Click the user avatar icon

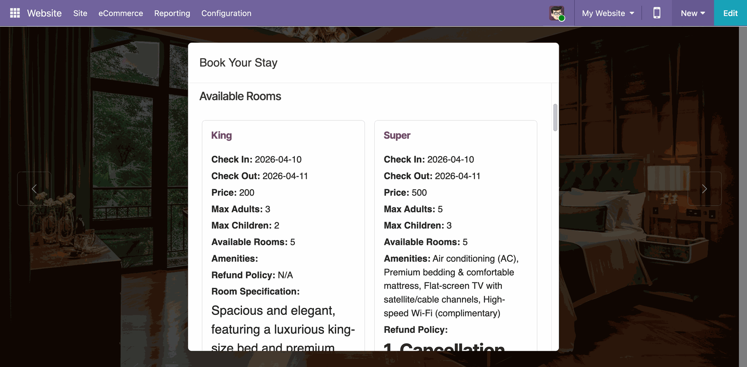(557, 13)
